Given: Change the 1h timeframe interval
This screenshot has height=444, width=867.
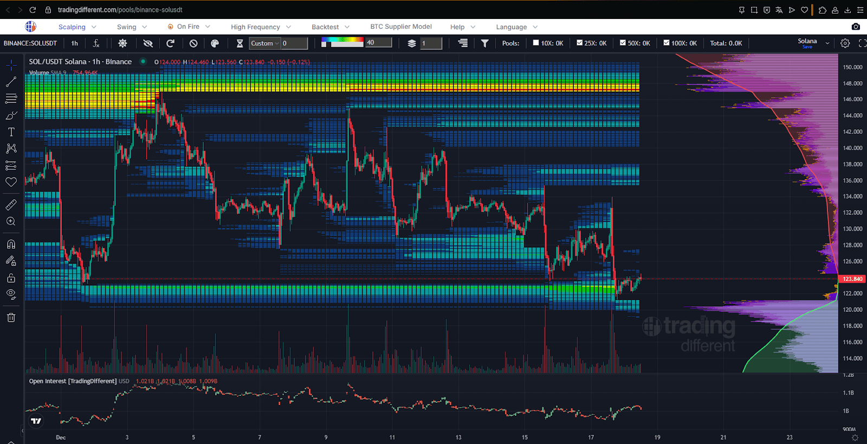Looking at the screenshot, I should tap(75, 43).
